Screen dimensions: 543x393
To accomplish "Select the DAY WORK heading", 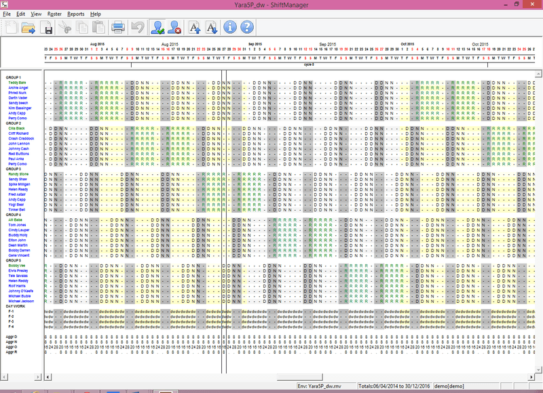I will pos(16,306).
